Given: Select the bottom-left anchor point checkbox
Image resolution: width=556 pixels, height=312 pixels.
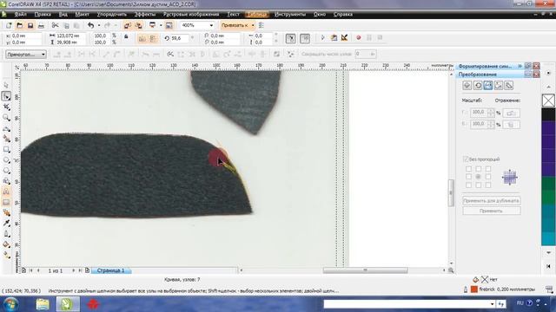Looking at the screenshot, I should (x=468, y=185).
